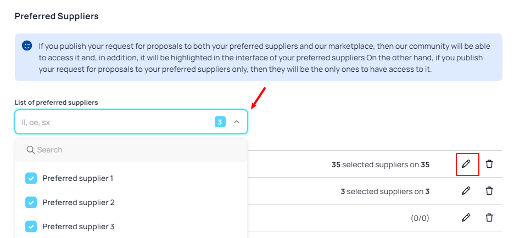The height and width of the screenshot is (238, 514).
Task: Pick the 'Preferred supplier 3' option label
Action: tap(79, 226)
